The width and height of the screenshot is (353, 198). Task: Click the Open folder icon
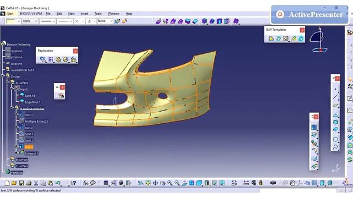(14, 183)
